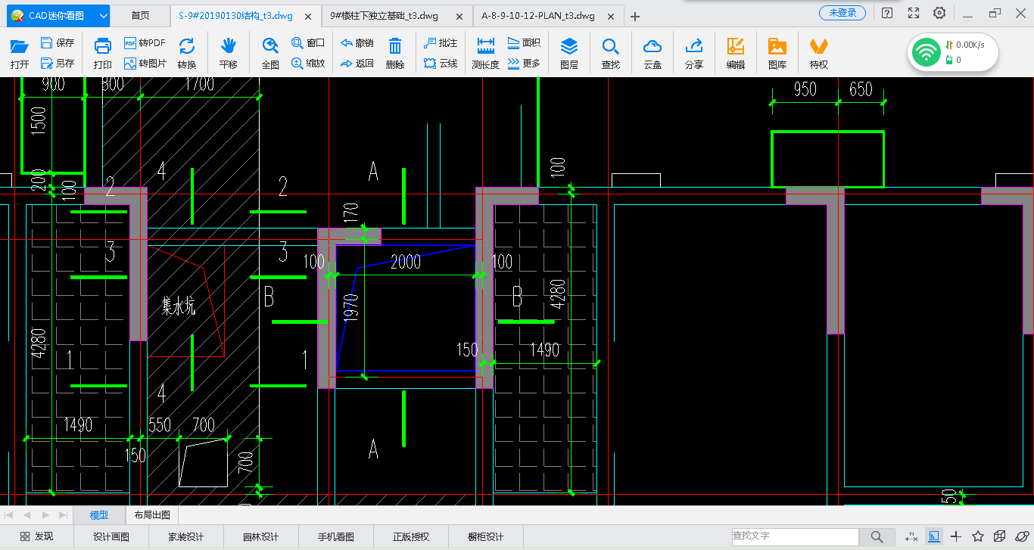The width and height of the screenshot is (1034, 550).
Task: Add annotation with 批注 tool
Action: [x=441, y=43]
